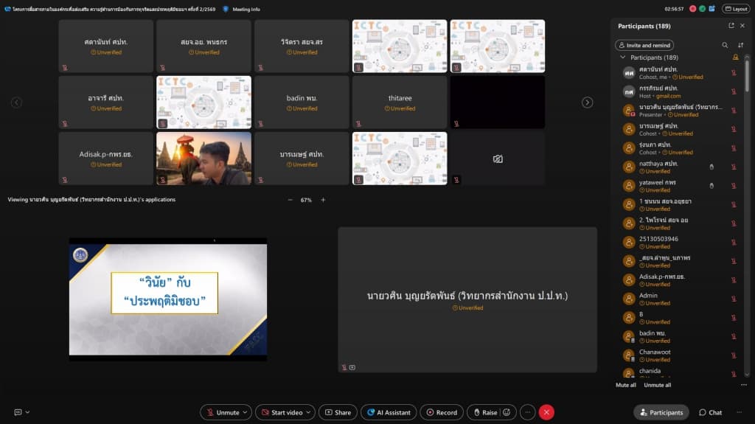Screen dimensions: 755x424
Task: Start recording with the Record button
Action: click(x=442, y=412)
